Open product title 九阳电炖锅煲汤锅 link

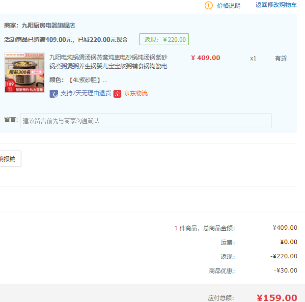coord(108,62)
